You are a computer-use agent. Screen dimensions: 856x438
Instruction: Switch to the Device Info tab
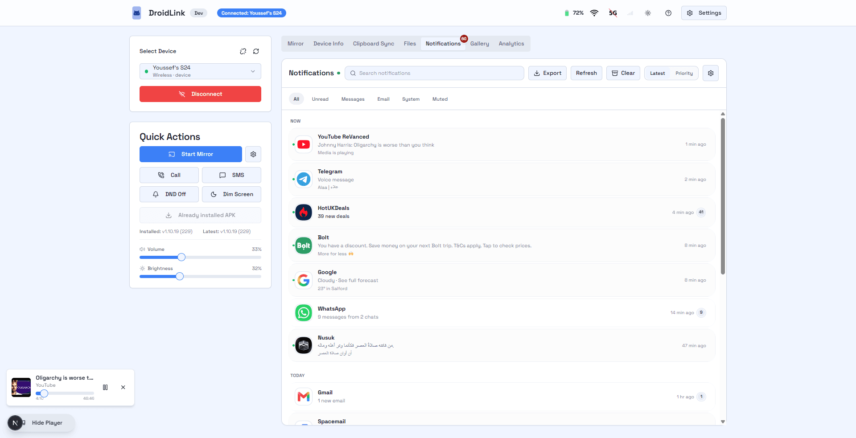(x=329, y=44)
